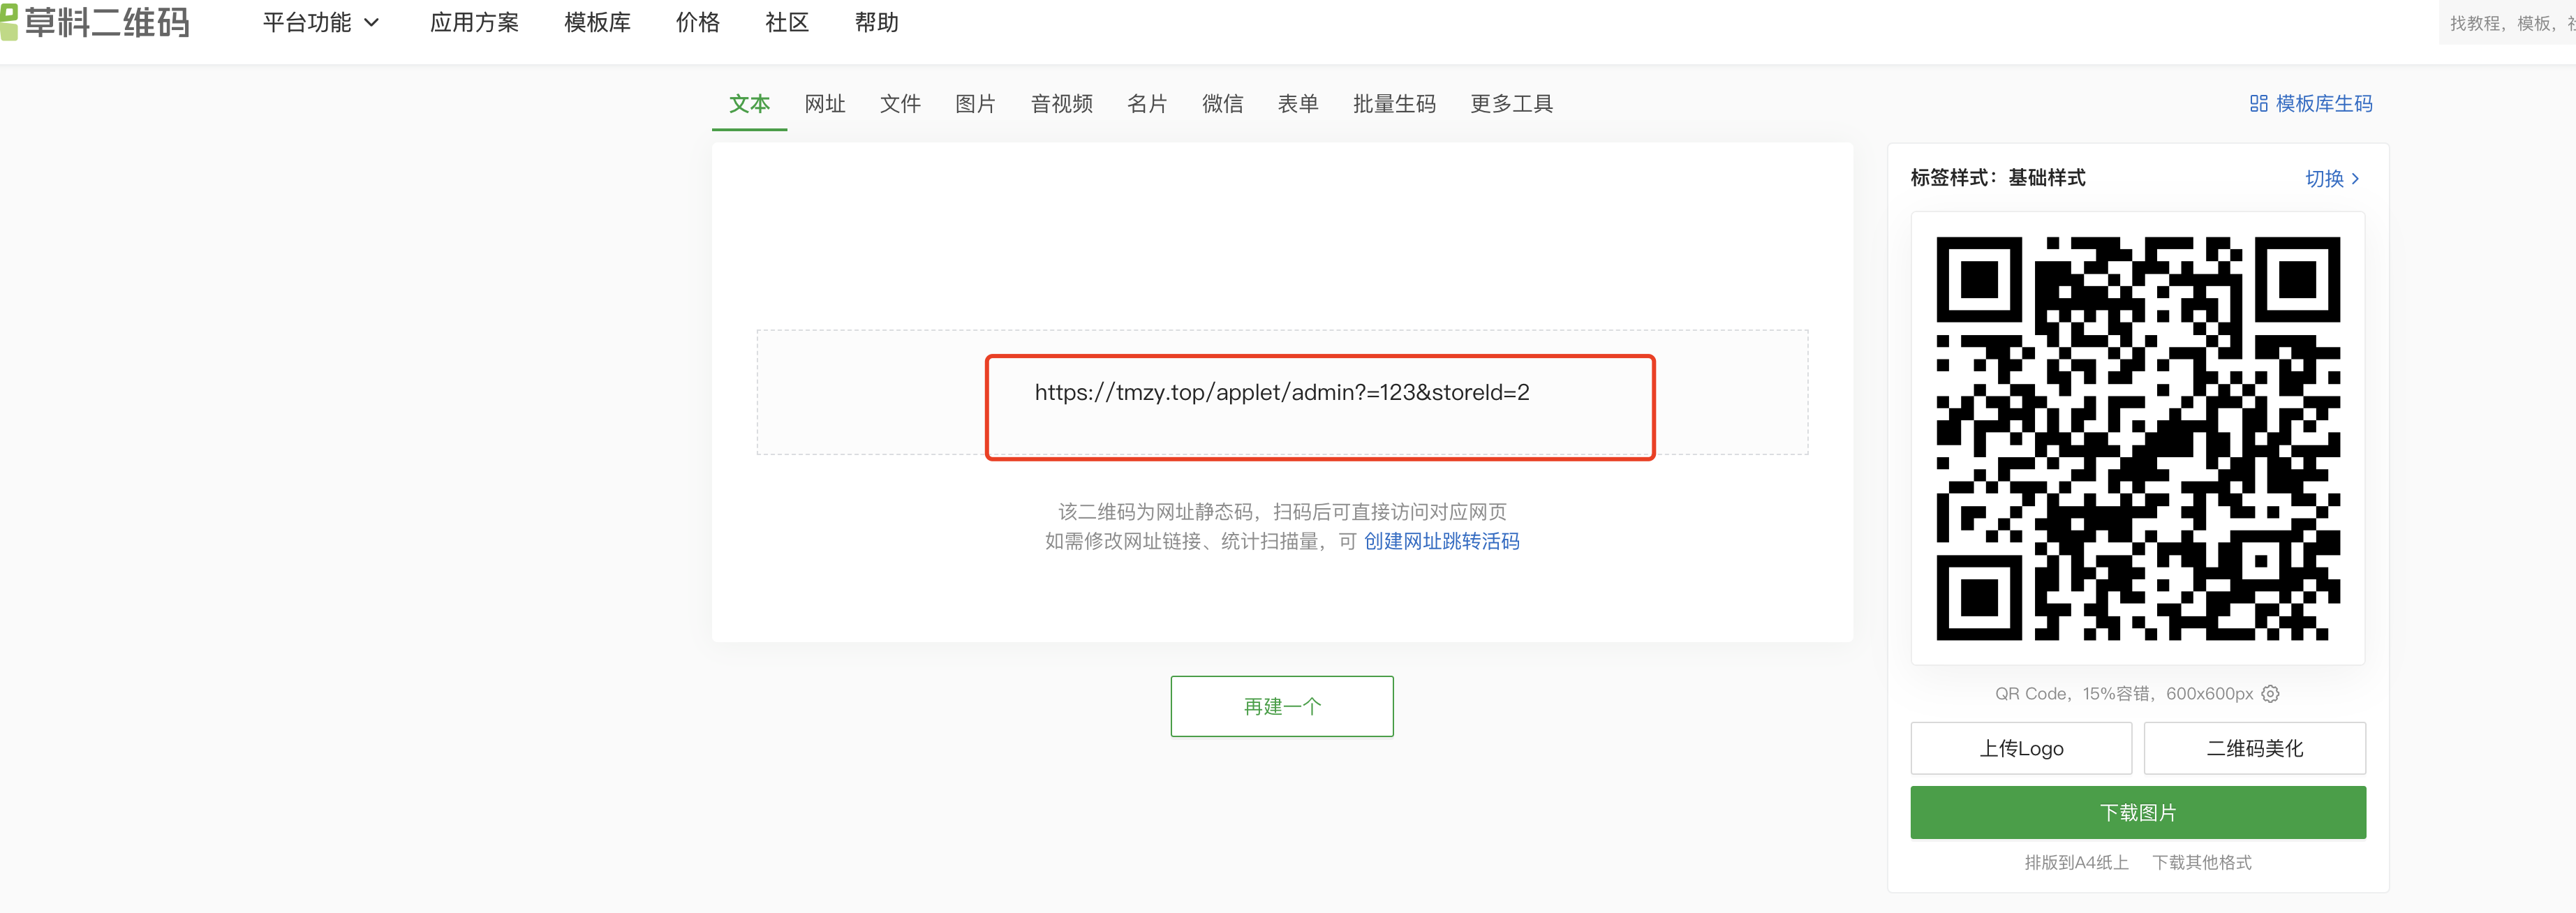Viewport: 2576px width, 913px height.
Task: Open the 更多工具 tab
Action: 1511,104
